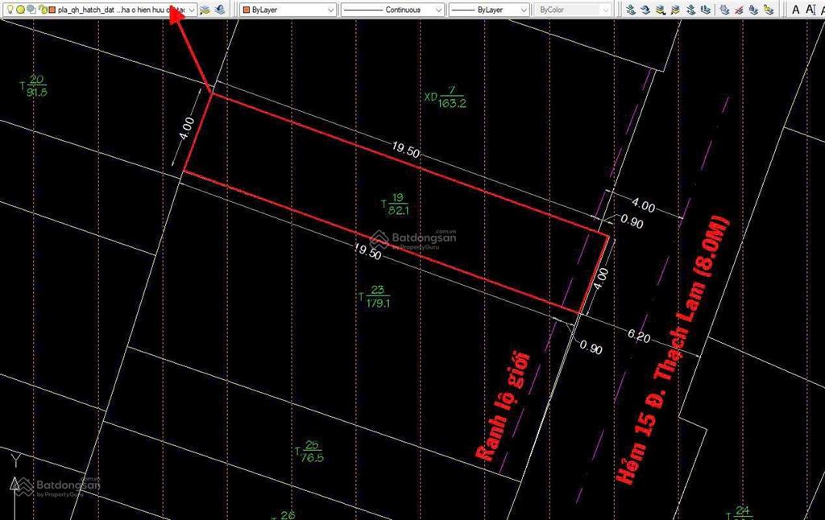The height and width of the screenshot is (520, 825).
Task: Click the Layer Unisolate icon
Action: point(674,9)
